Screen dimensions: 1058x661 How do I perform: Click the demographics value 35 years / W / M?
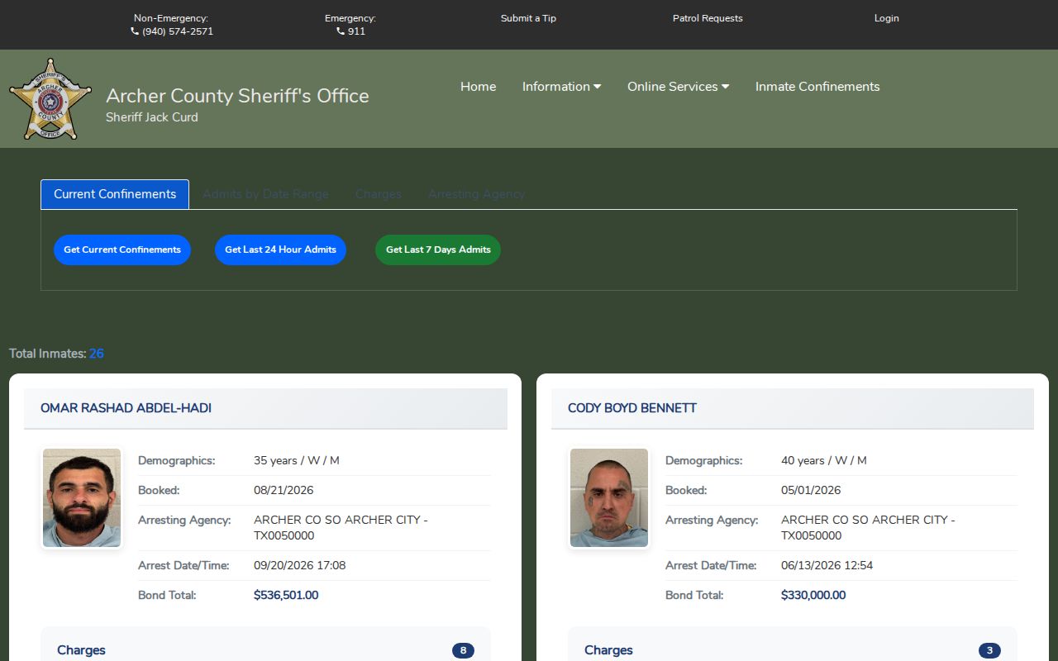[x=297, y=461]
